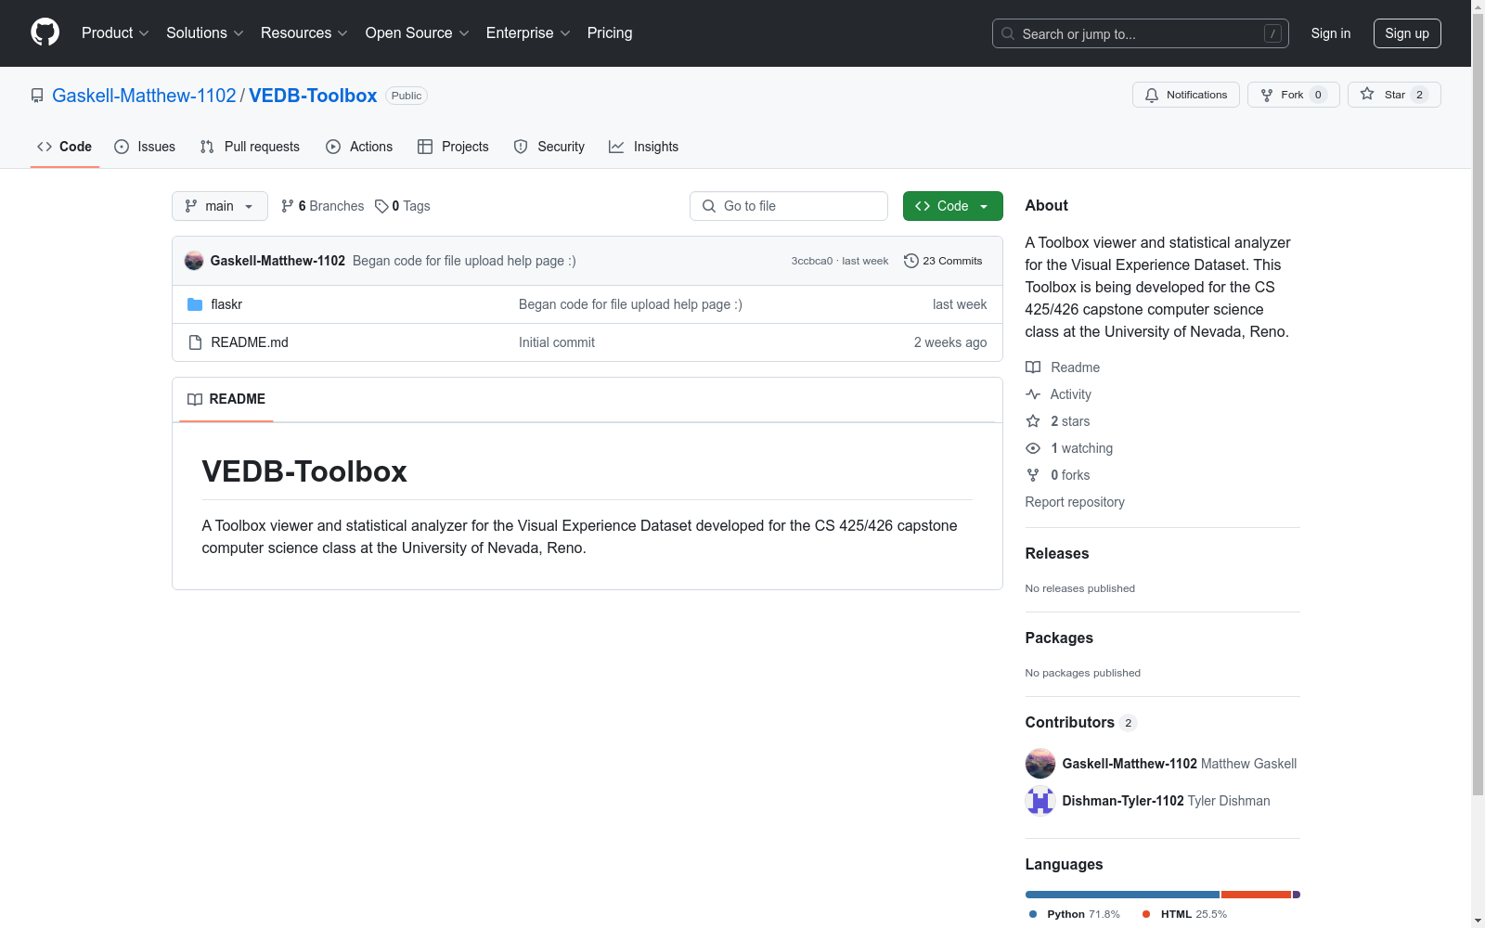Click the Pricing link in header
The image size is (1485, 928).
click(x=610, y=33)
